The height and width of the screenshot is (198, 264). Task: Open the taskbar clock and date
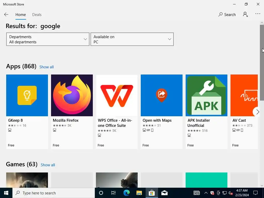(242, 193)
